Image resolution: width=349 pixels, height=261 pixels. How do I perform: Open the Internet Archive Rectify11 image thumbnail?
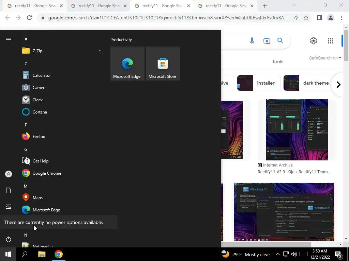tap(297, 130)
